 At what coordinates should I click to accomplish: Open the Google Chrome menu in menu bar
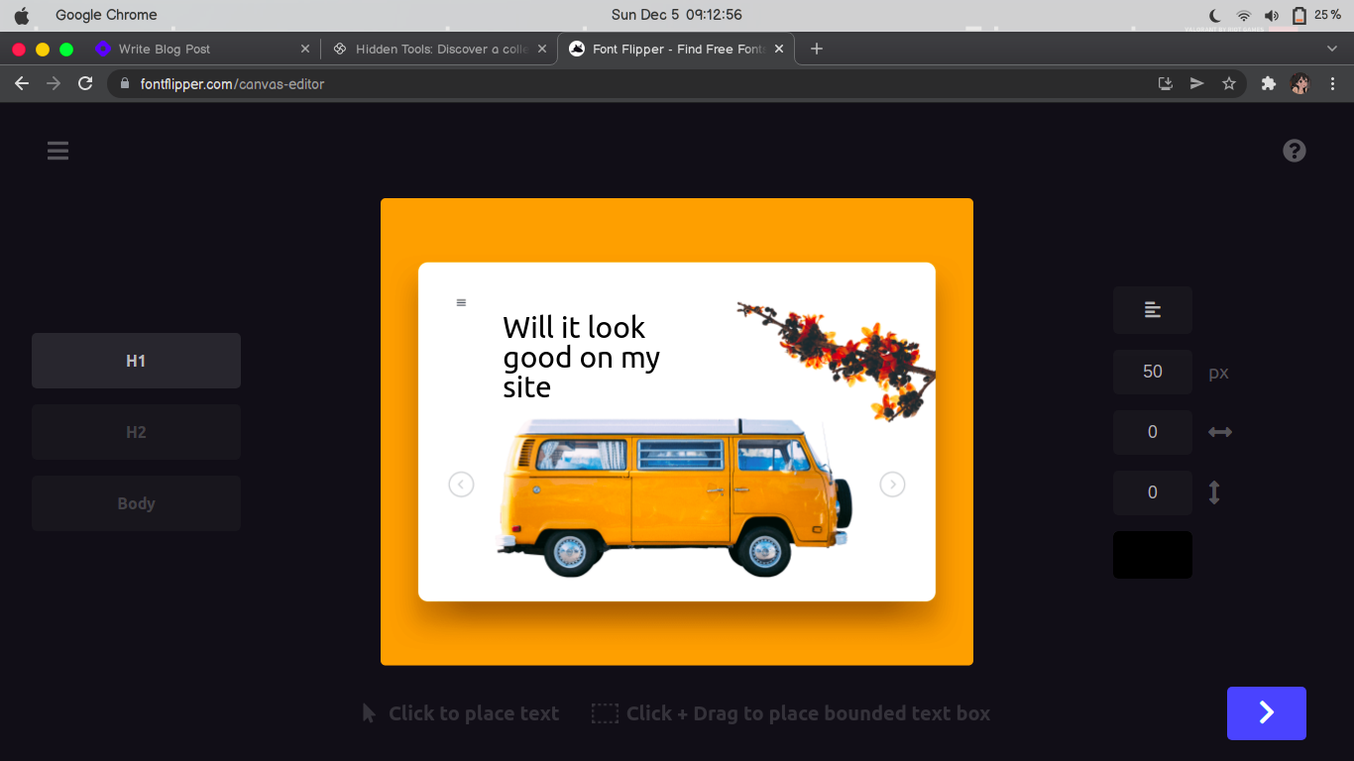point(106,15)
